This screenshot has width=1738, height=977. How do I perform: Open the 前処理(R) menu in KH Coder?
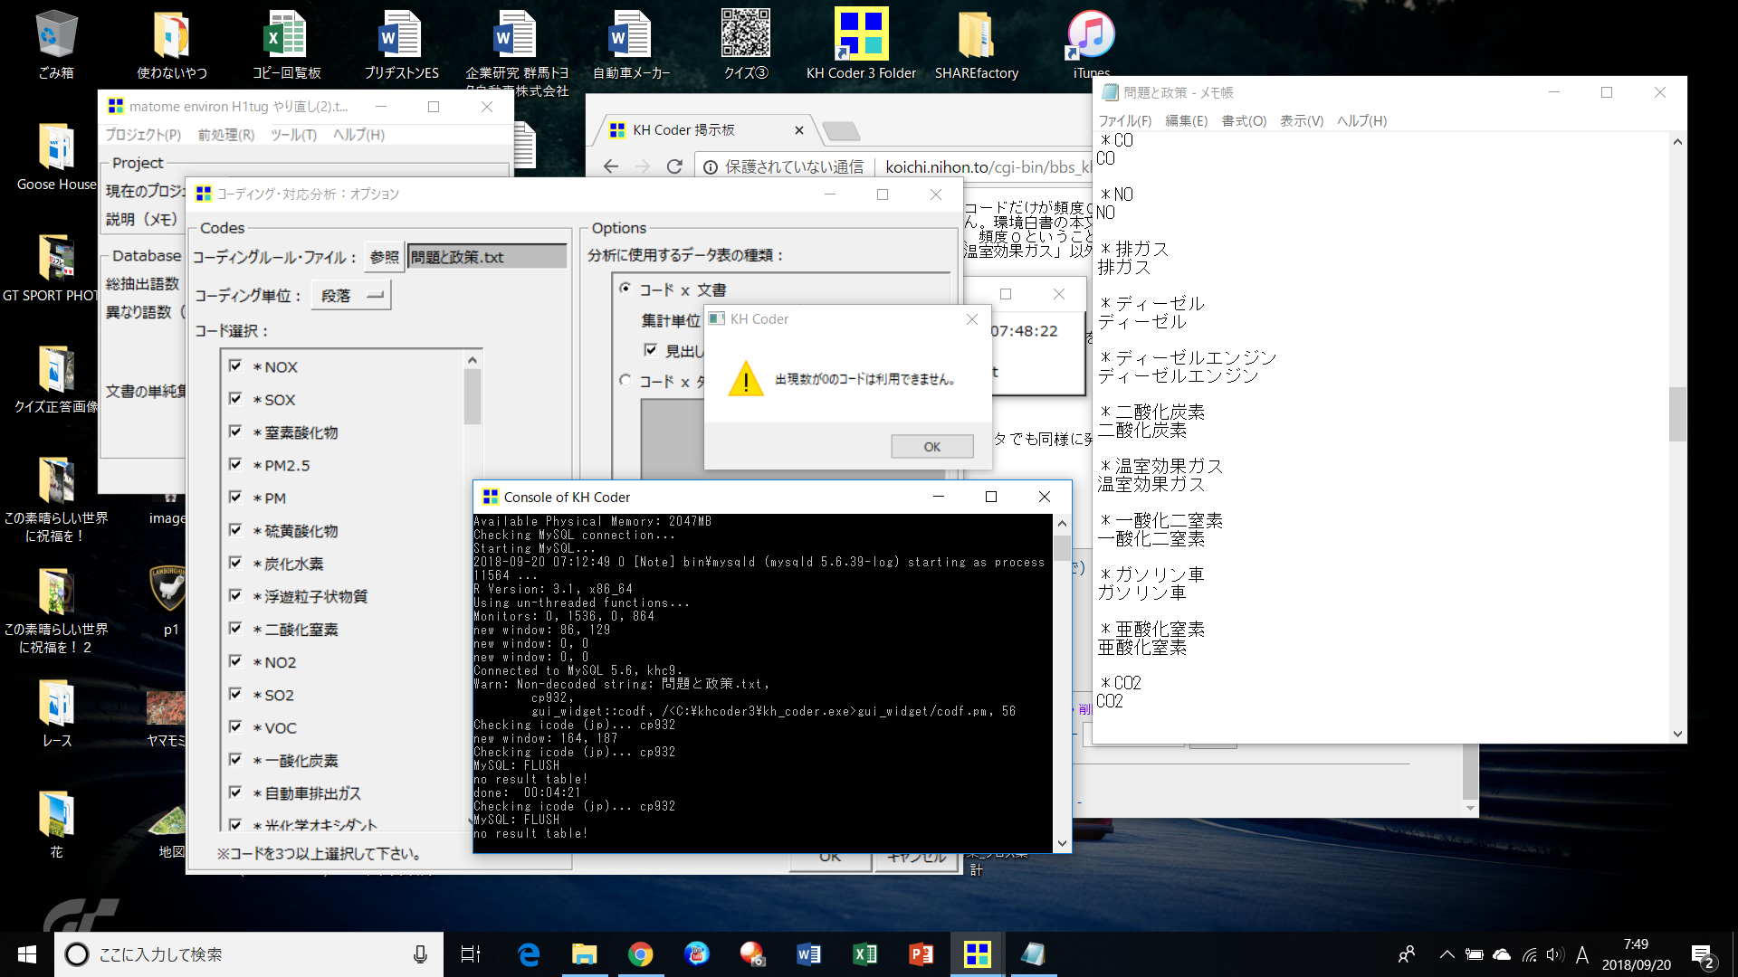click(x=225, y=135)
